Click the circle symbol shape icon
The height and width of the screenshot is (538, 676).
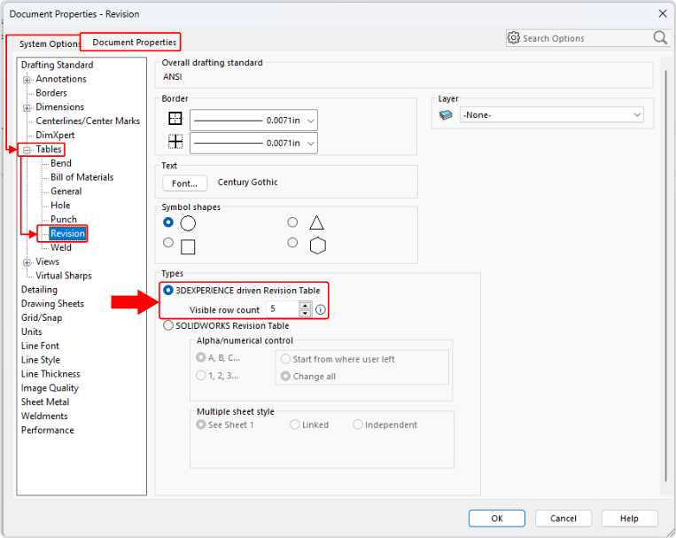188,223
